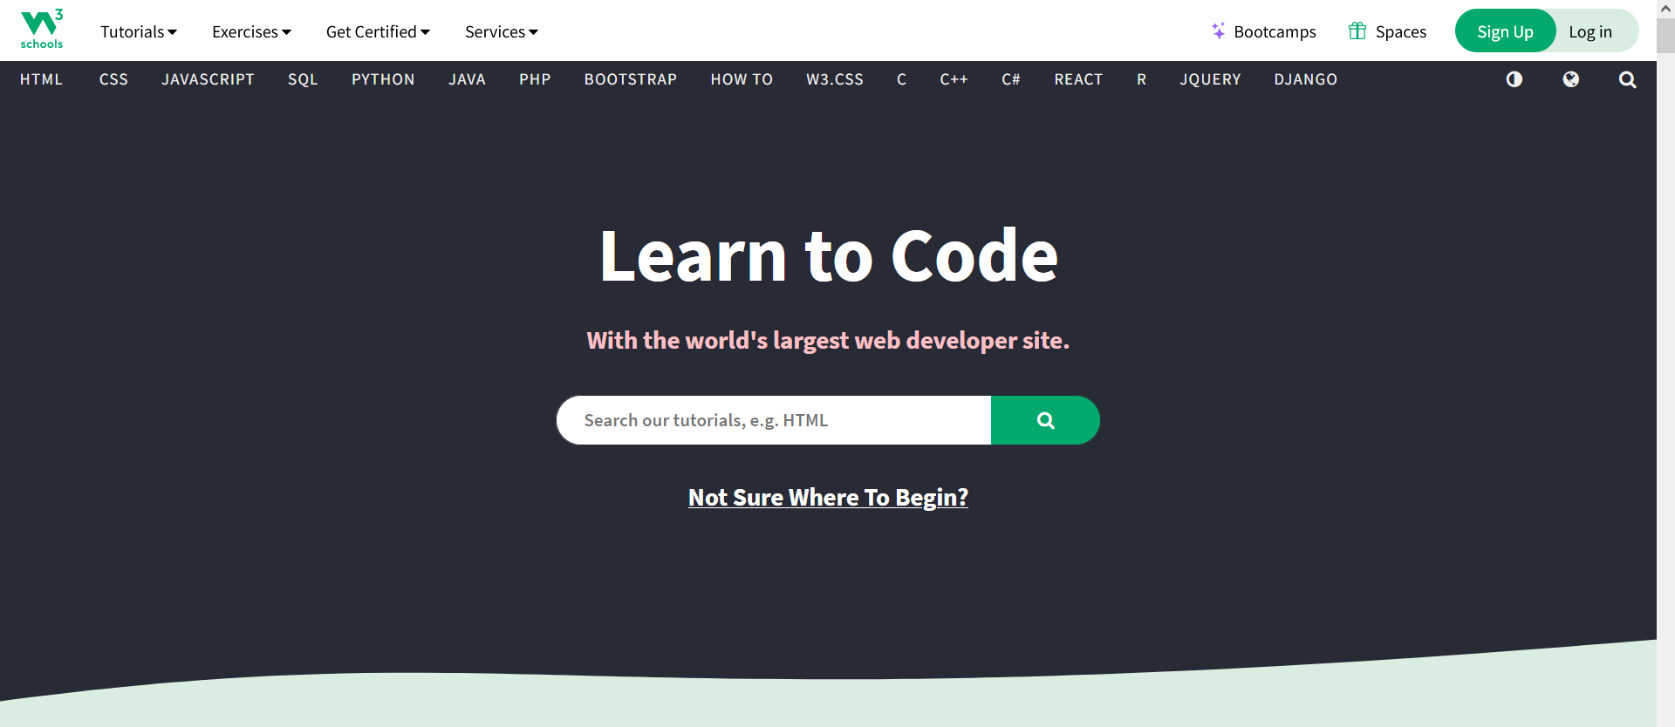Click the Bootcamps sparkle link

(x=1263, y=31)
